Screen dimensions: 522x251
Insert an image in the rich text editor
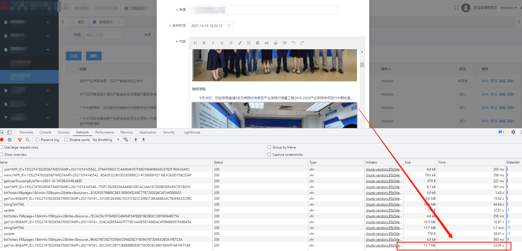click(276, 43)
